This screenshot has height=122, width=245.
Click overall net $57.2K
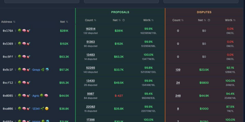coord(64,70)
